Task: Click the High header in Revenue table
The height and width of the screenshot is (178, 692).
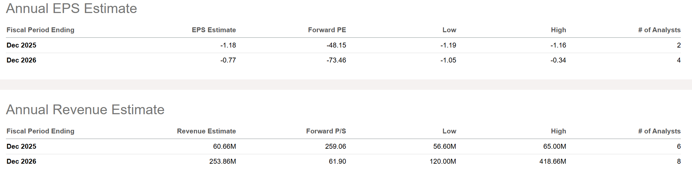Action: (558, 131)
